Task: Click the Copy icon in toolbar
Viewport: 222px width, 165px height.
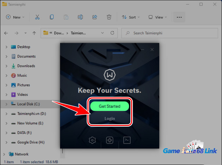Action: [x=52, y=17]
